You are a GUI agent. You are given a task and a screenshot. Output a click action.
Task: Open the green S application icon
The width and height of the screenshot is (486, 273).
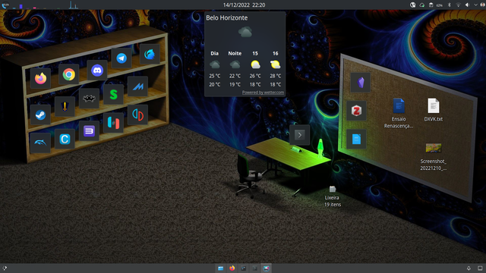click(x=113, y=94)
